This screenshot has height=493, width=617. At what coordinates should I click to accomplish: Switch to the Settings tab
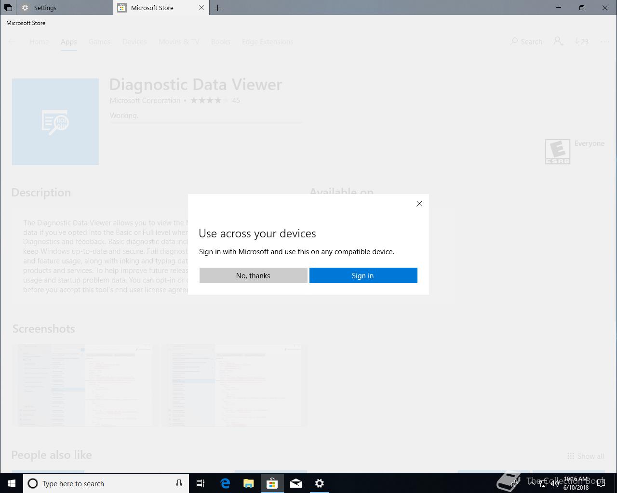[65, 8]
